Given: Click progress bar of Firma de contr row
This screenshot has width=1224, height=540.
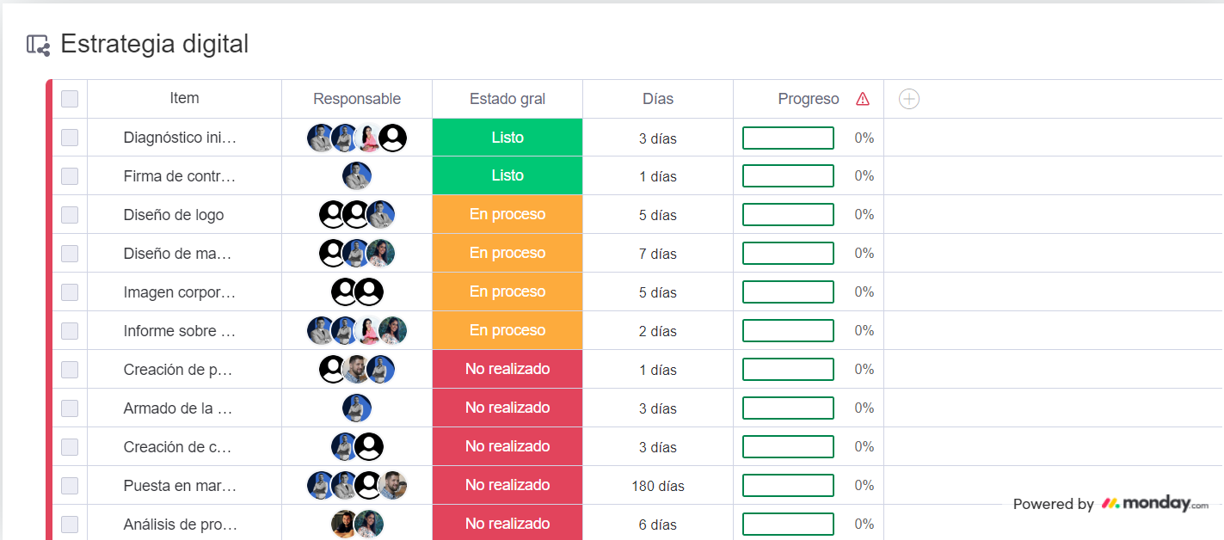Looking at the screenshot, I should tap(788, 176).
